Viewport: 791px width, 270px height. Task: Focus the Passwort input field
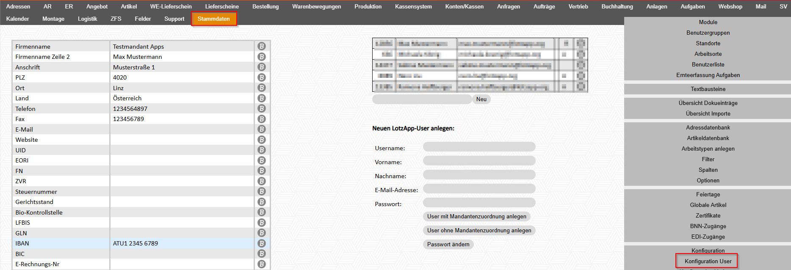[479, 203]
